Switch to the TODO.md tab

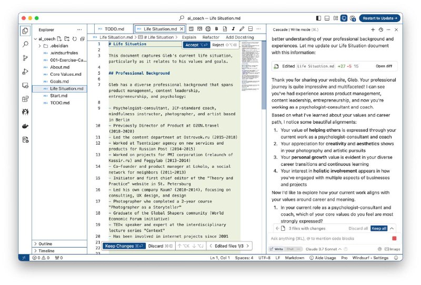click(x=114, y=29)
